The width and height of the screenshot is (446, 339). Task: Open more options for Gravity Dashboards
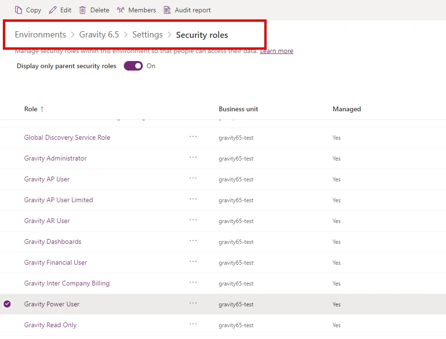click(x=193, y=241)
